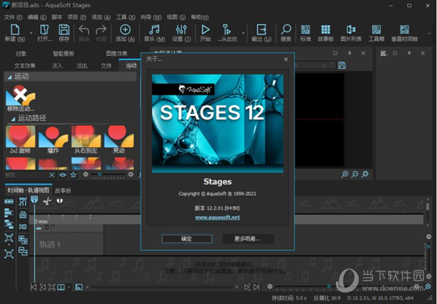Click the redo arrow toolbar button
The width and height of the screenshot is (437, 304).
[x=101, y=30]
